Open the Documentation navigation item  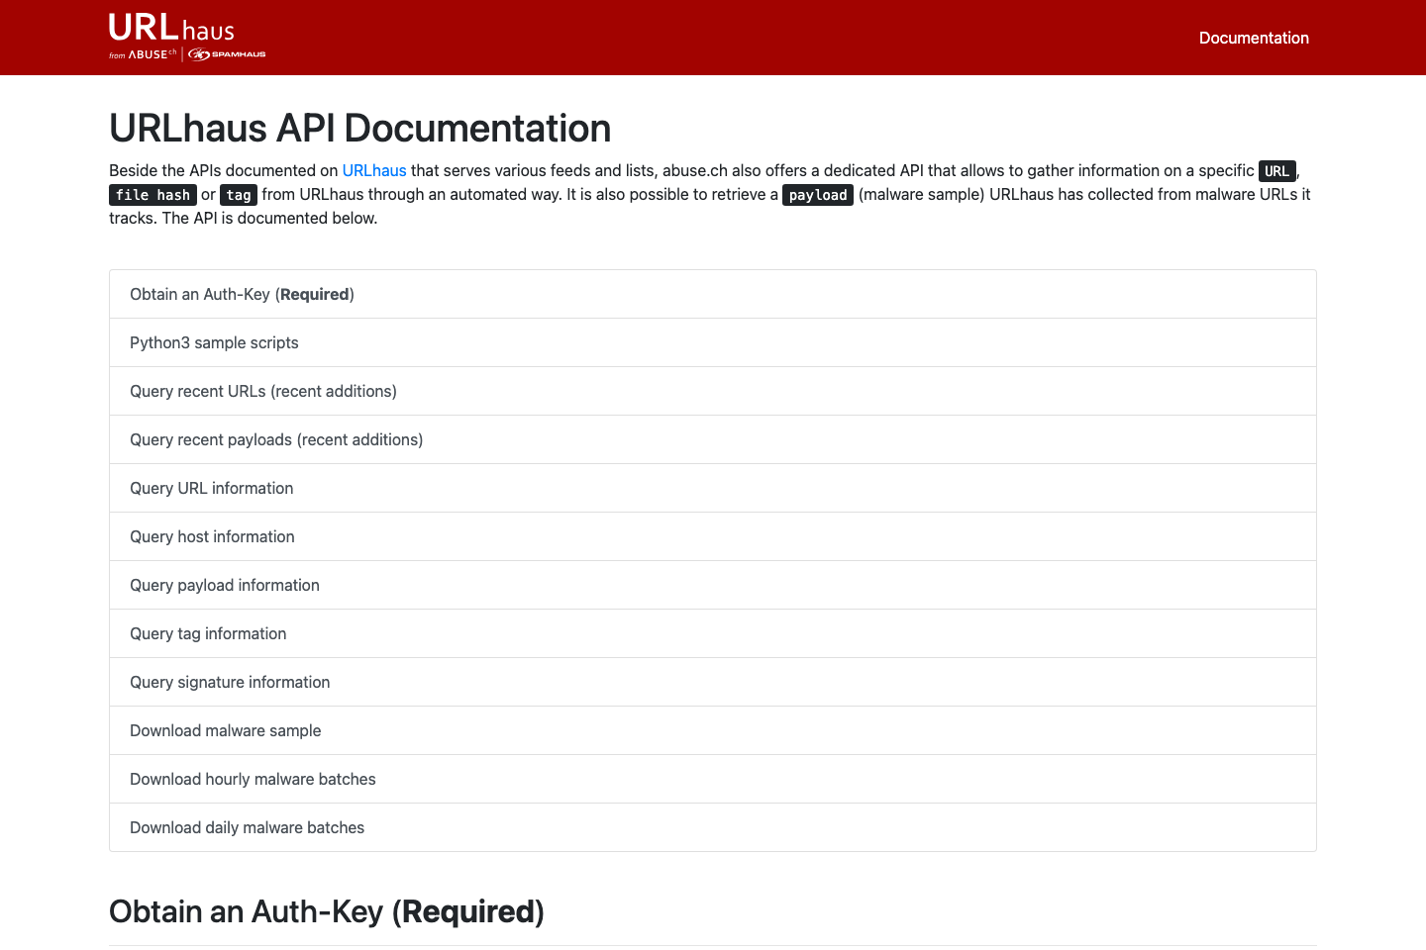(x=1254, y=38)
